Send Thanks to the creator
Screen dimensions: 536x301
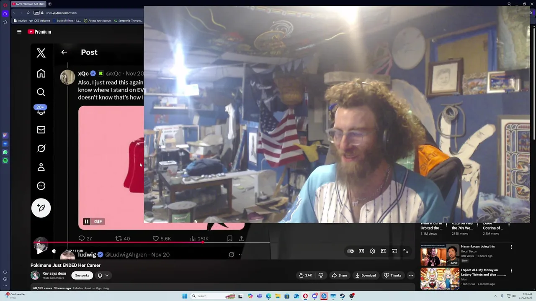393,275
